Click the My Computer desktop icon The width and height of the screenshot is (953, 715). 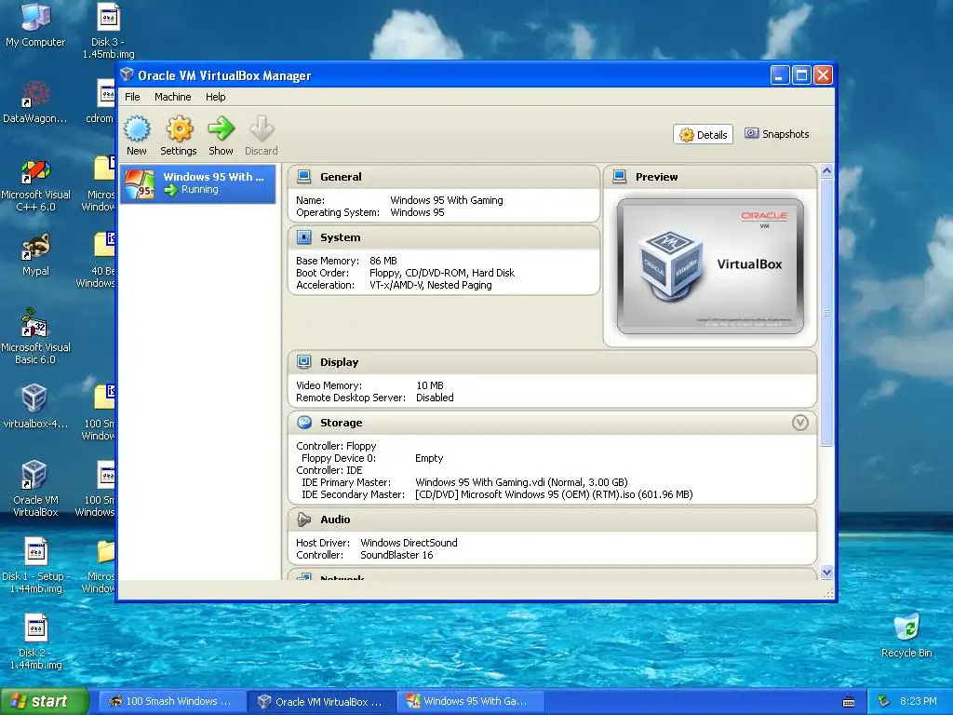36,24
